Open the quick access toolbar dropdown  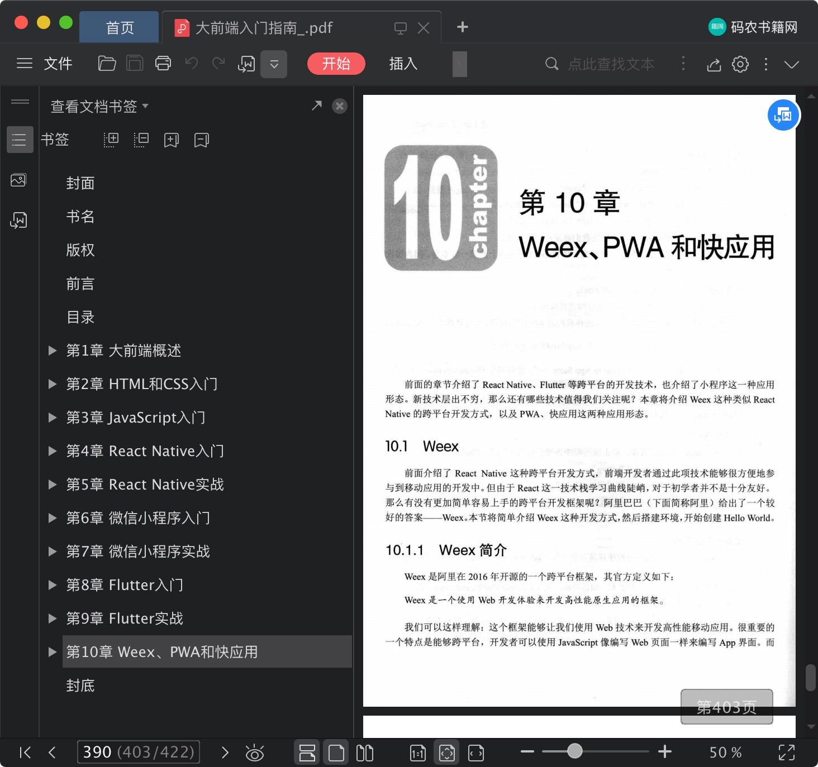(x=274, y=64)
